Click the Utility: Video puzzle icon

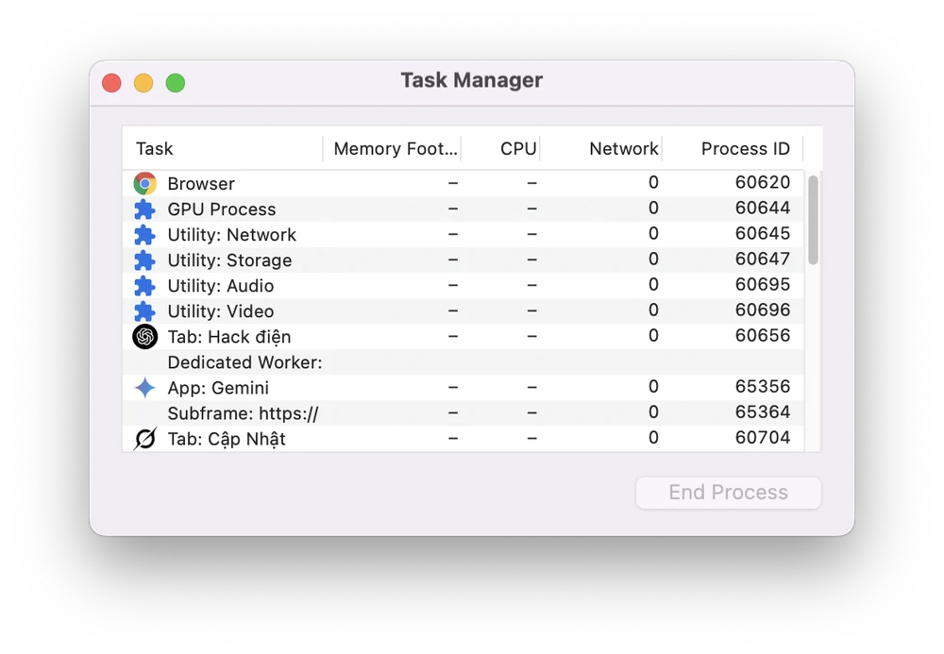tap(144, 311)
